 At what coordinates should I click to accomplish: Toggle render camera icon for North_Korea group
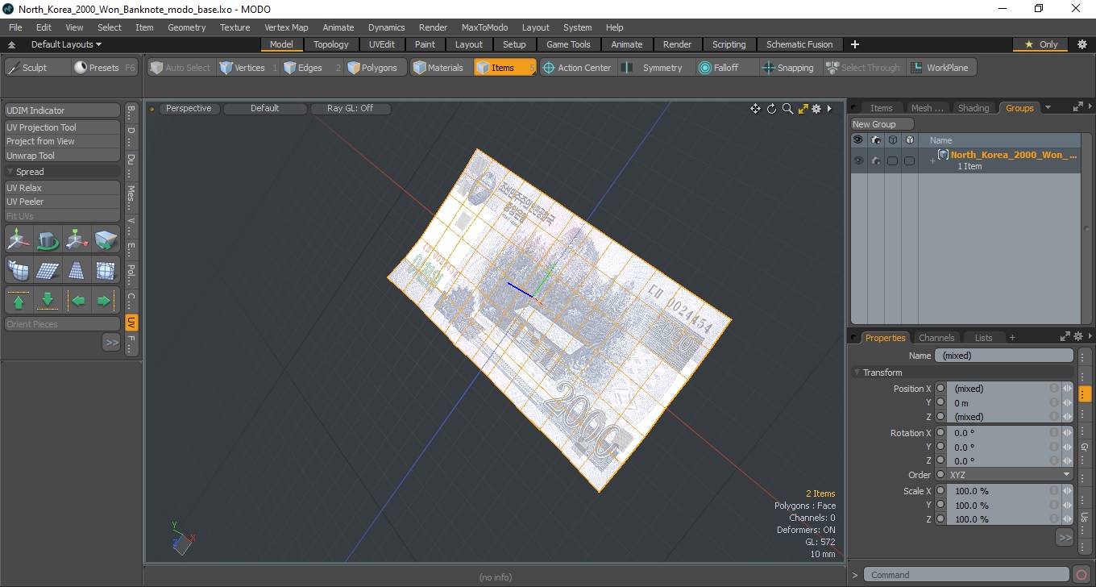click(x=875, y=160)
